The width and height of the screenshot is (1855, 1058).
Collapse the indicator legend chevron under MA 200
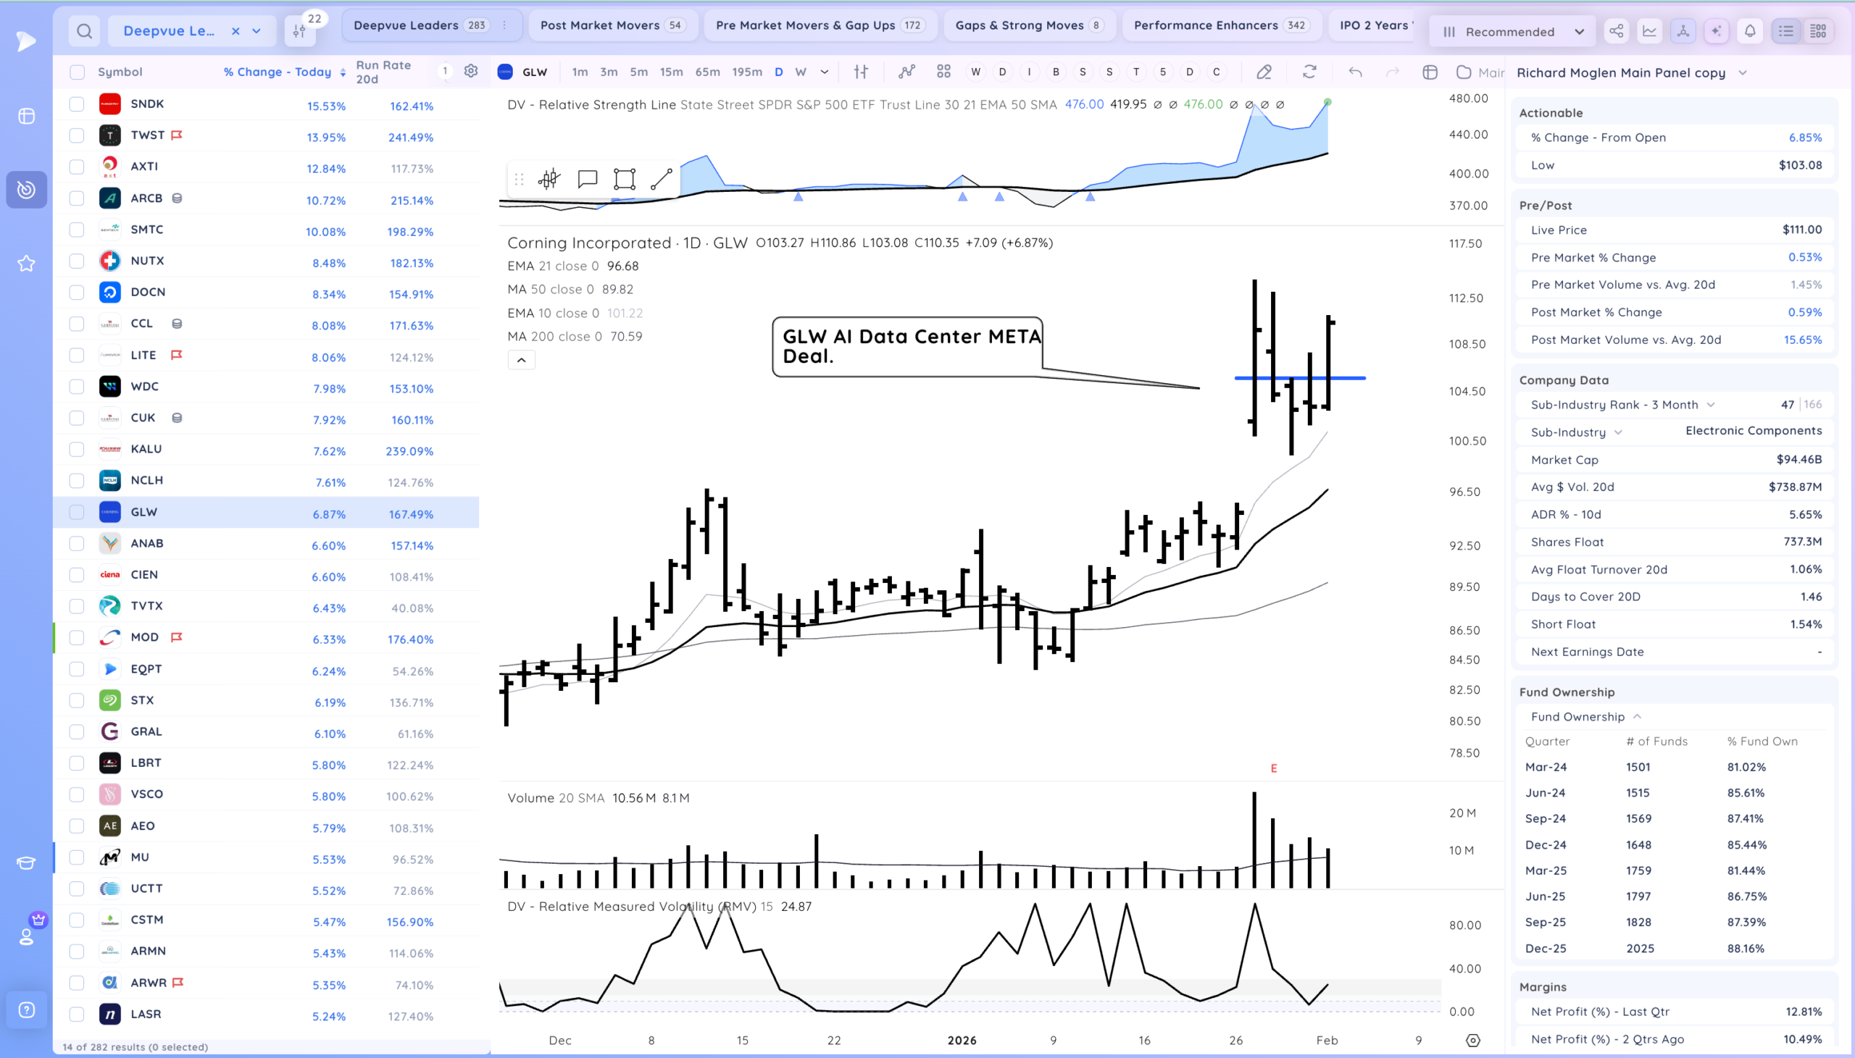click(521, 360)
